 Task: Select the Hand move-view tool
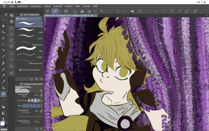click(x=3, y=26)
